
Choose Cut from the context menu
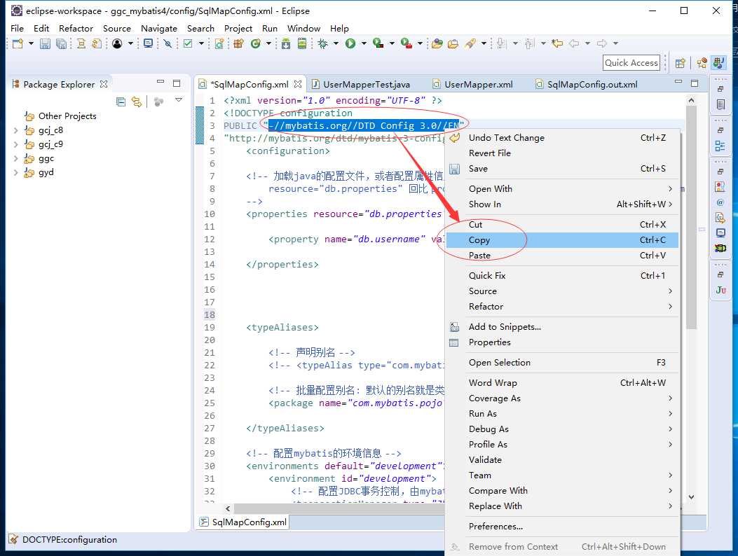click(562, 224)
